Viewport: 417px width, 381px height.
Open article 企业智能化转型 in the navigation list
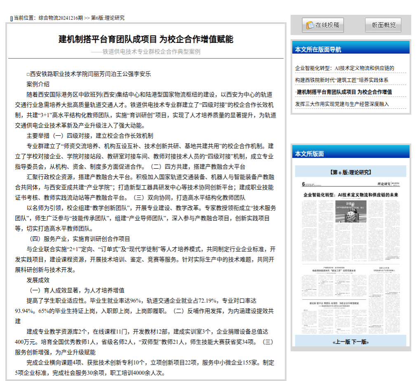(x=344, y=68)
